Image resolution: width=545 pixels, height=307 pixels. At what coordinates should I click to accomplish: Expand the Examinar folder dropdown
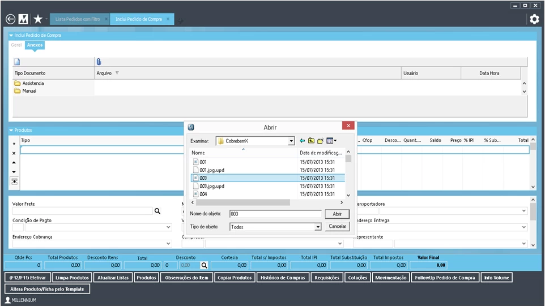291,141
